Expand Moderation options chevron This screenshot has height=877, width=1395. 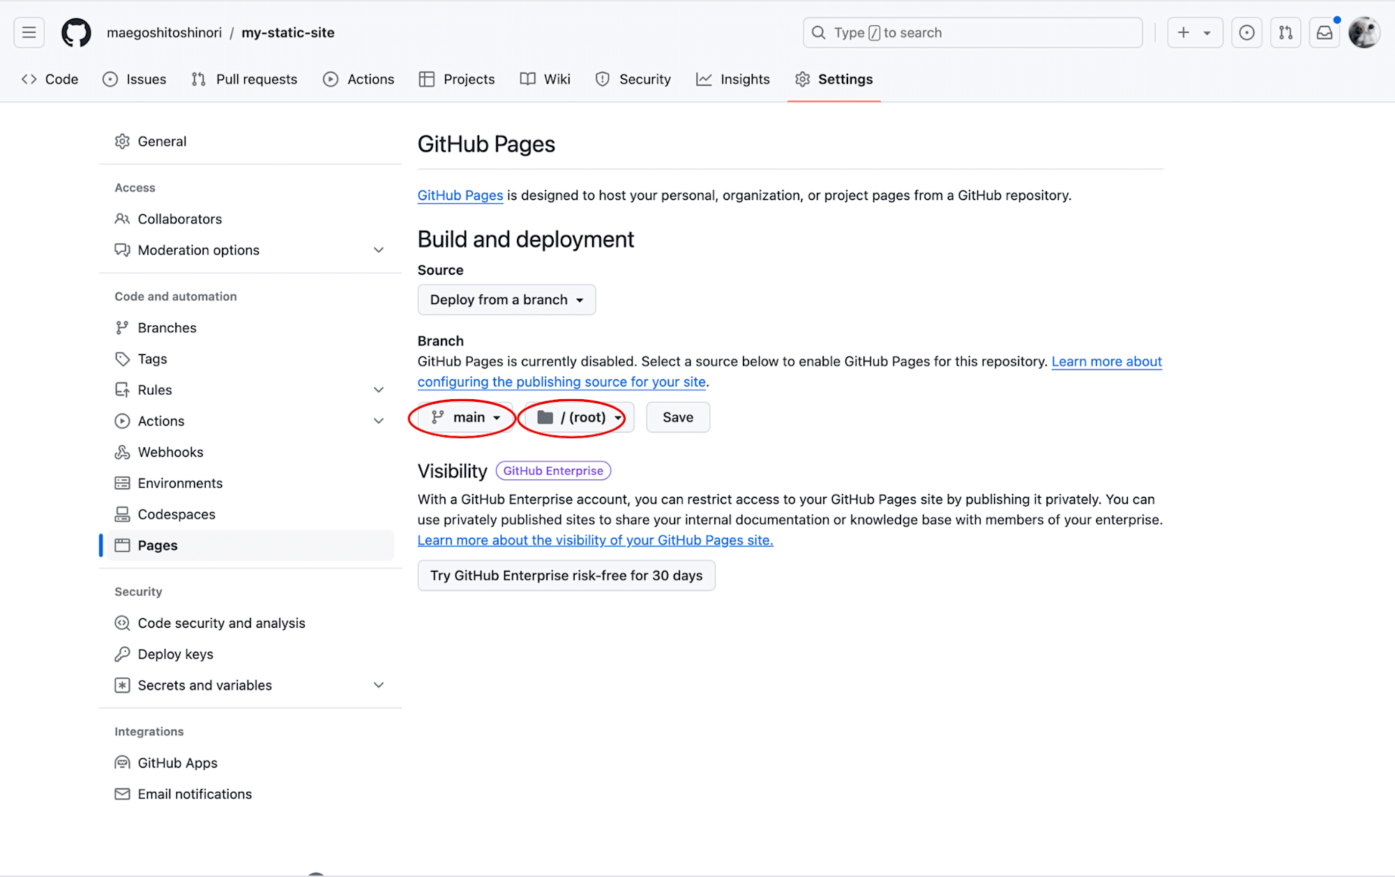coord(379,250)
